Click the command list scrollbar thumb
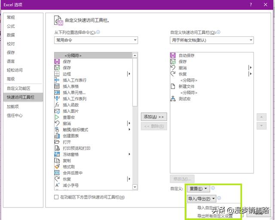275x220 pixels. coord(134,82)
